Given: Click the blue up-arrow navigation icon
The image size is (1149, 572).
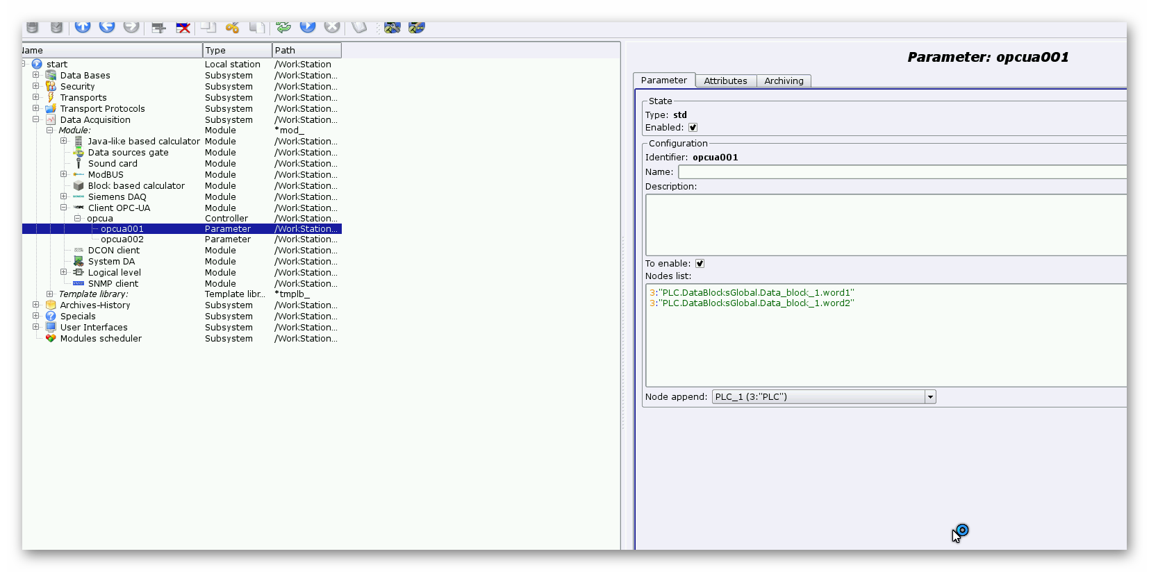Looking at the screenshot, I should coord(83,27).
